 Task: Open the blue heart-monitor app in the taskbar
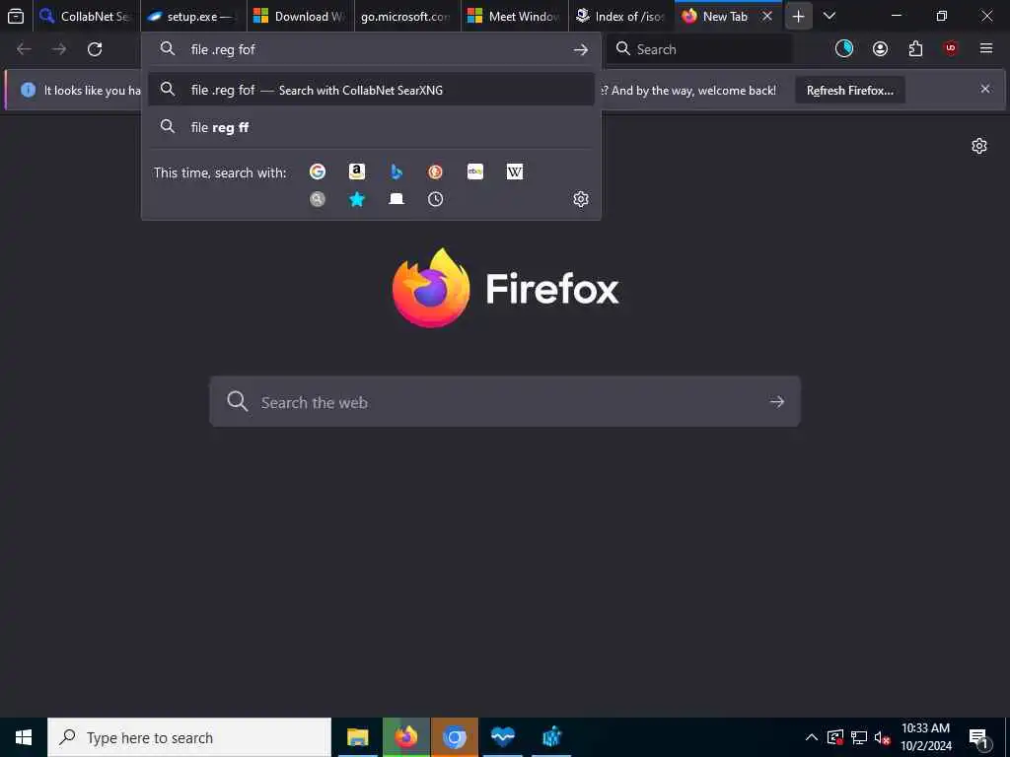pyautogui.click(x=502, y=737)
